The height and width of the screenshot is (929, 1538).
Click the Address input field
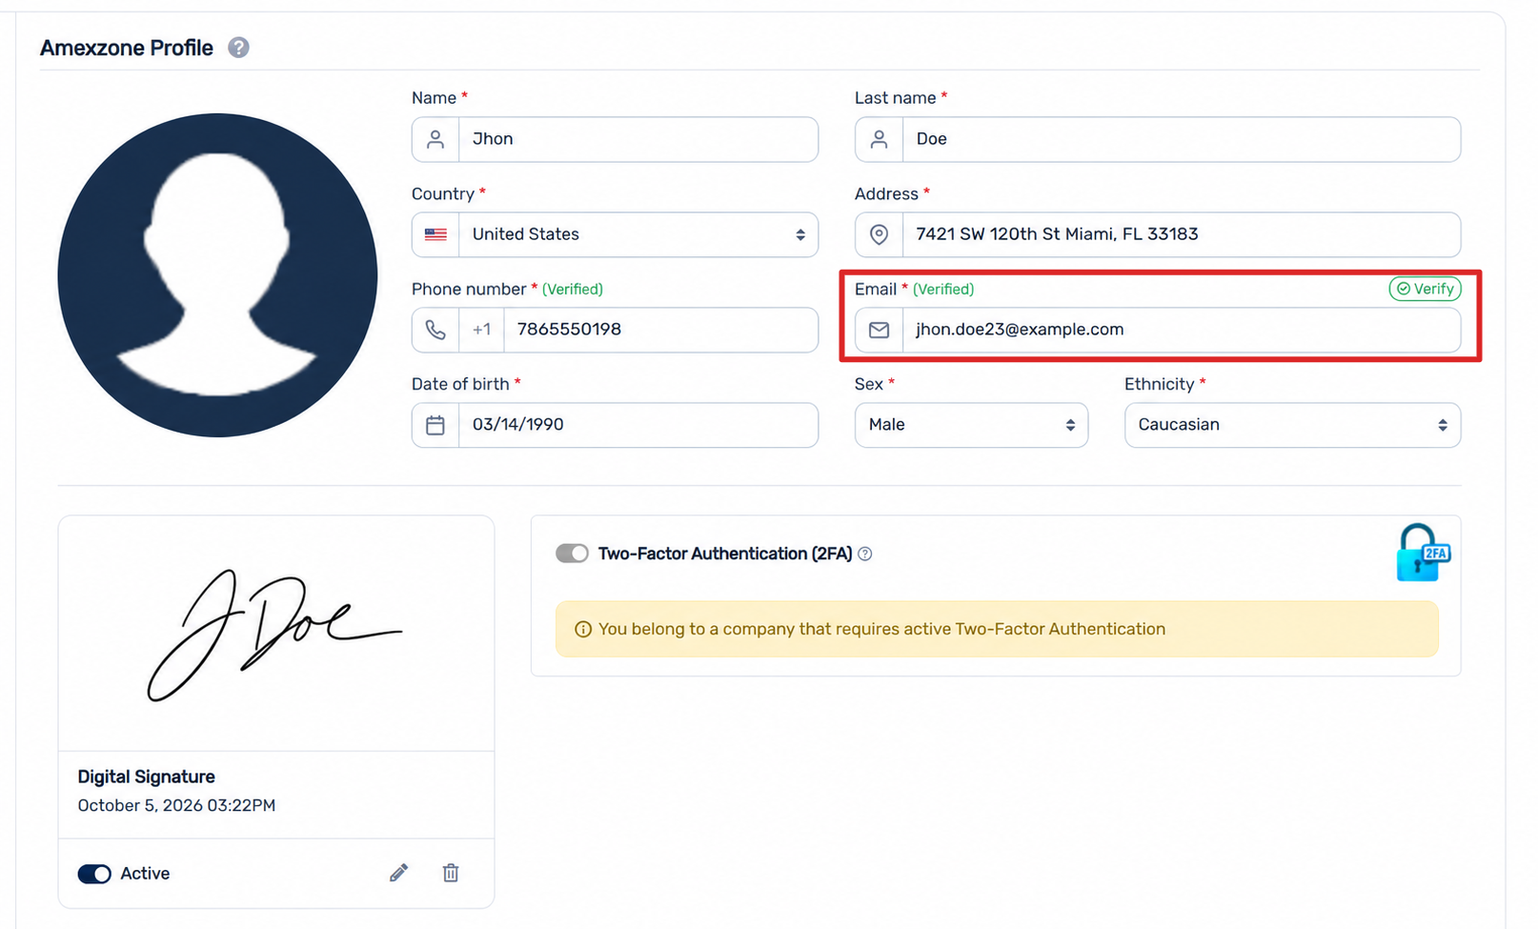tap(1182, 234)
